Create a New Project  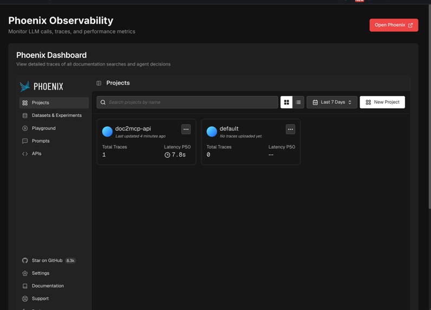(382, 102)
